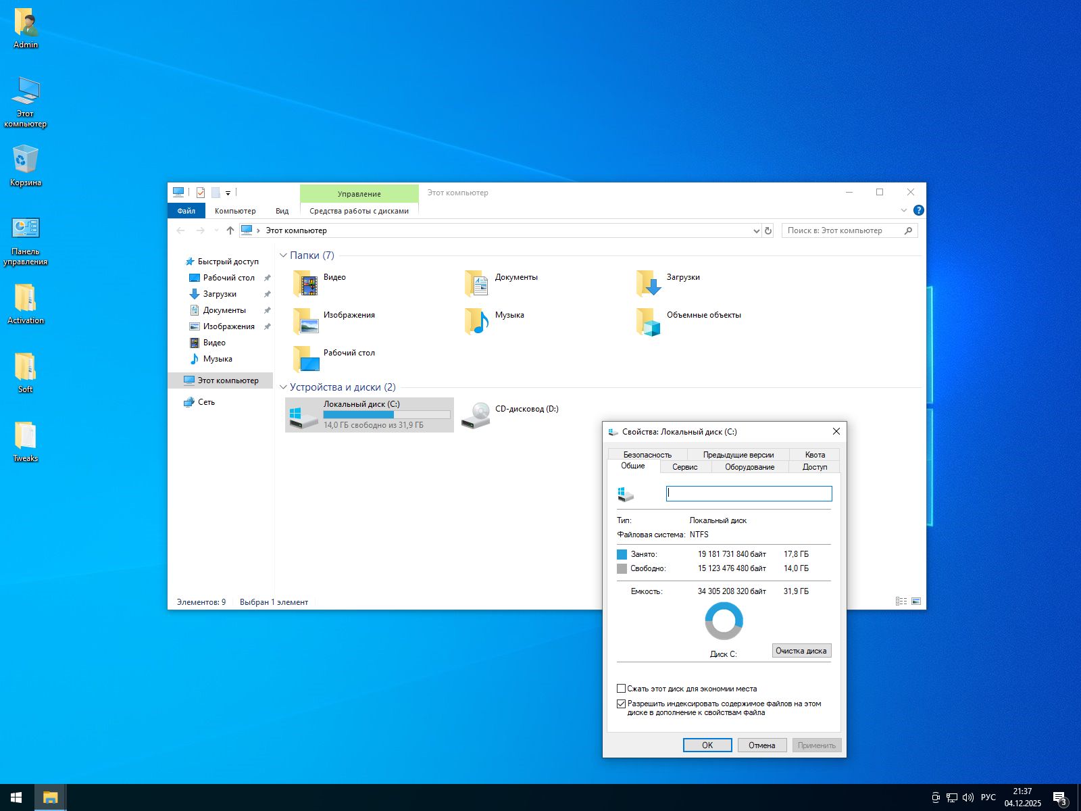The height and width of the screenshot is (811, 1081).
Task: Open the CD-дисковод (D:) drive icon
Action: [476, 414]
